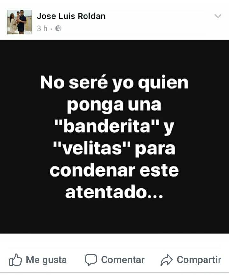Image resolution: width=229 pixels, height=277 pixels.
Task: Click the empty black area below "atentado..."
Action: pyautogui.click(x=114, y=216)
